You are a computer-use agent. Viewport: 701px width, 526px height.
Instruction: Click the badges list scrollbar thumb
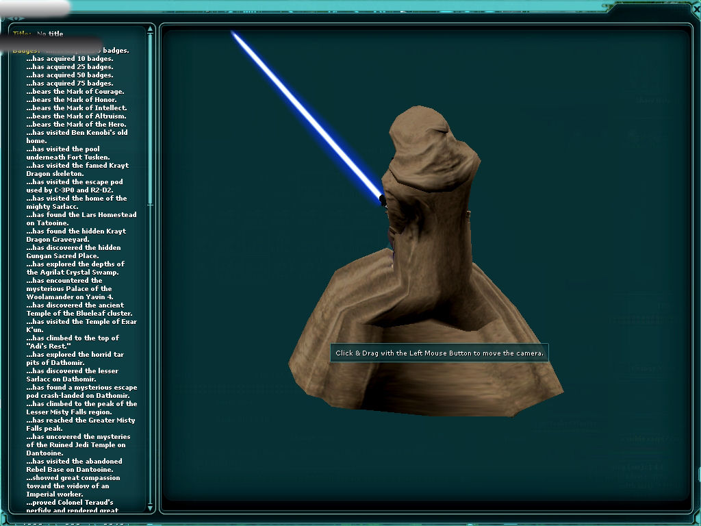tap(150, 119)
